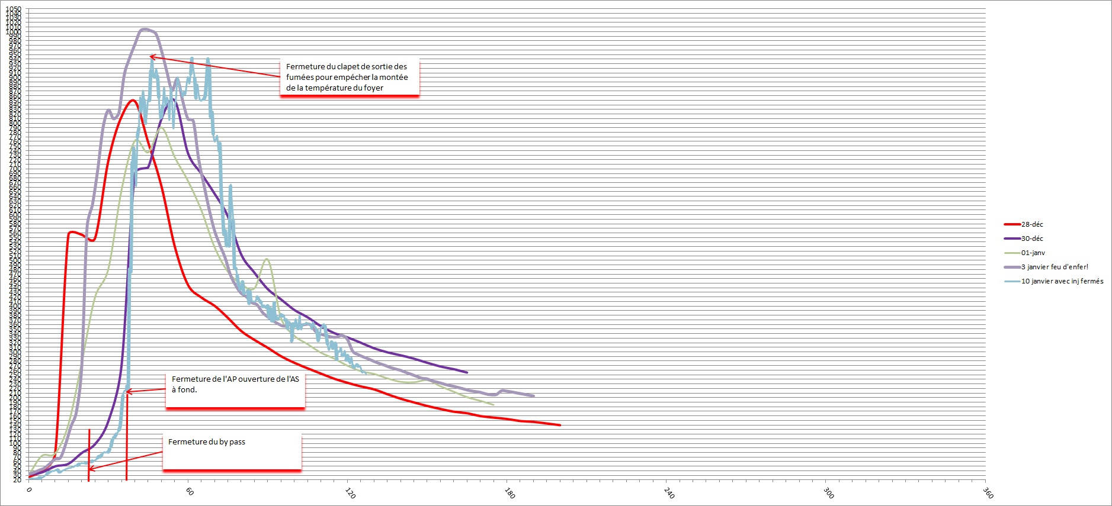Click the x-axis label "0"
The image size is (1112, 506).
(29, 490)
